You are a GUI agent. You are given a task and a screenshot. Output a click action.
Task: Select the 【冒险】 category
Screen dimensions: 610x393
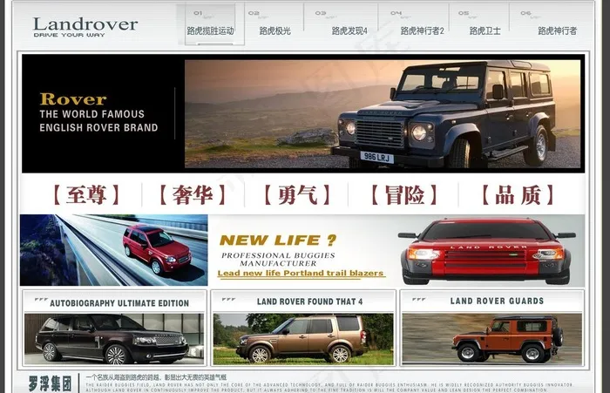404,195
